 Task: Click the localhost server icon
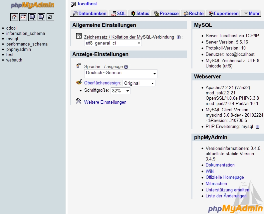73,4
